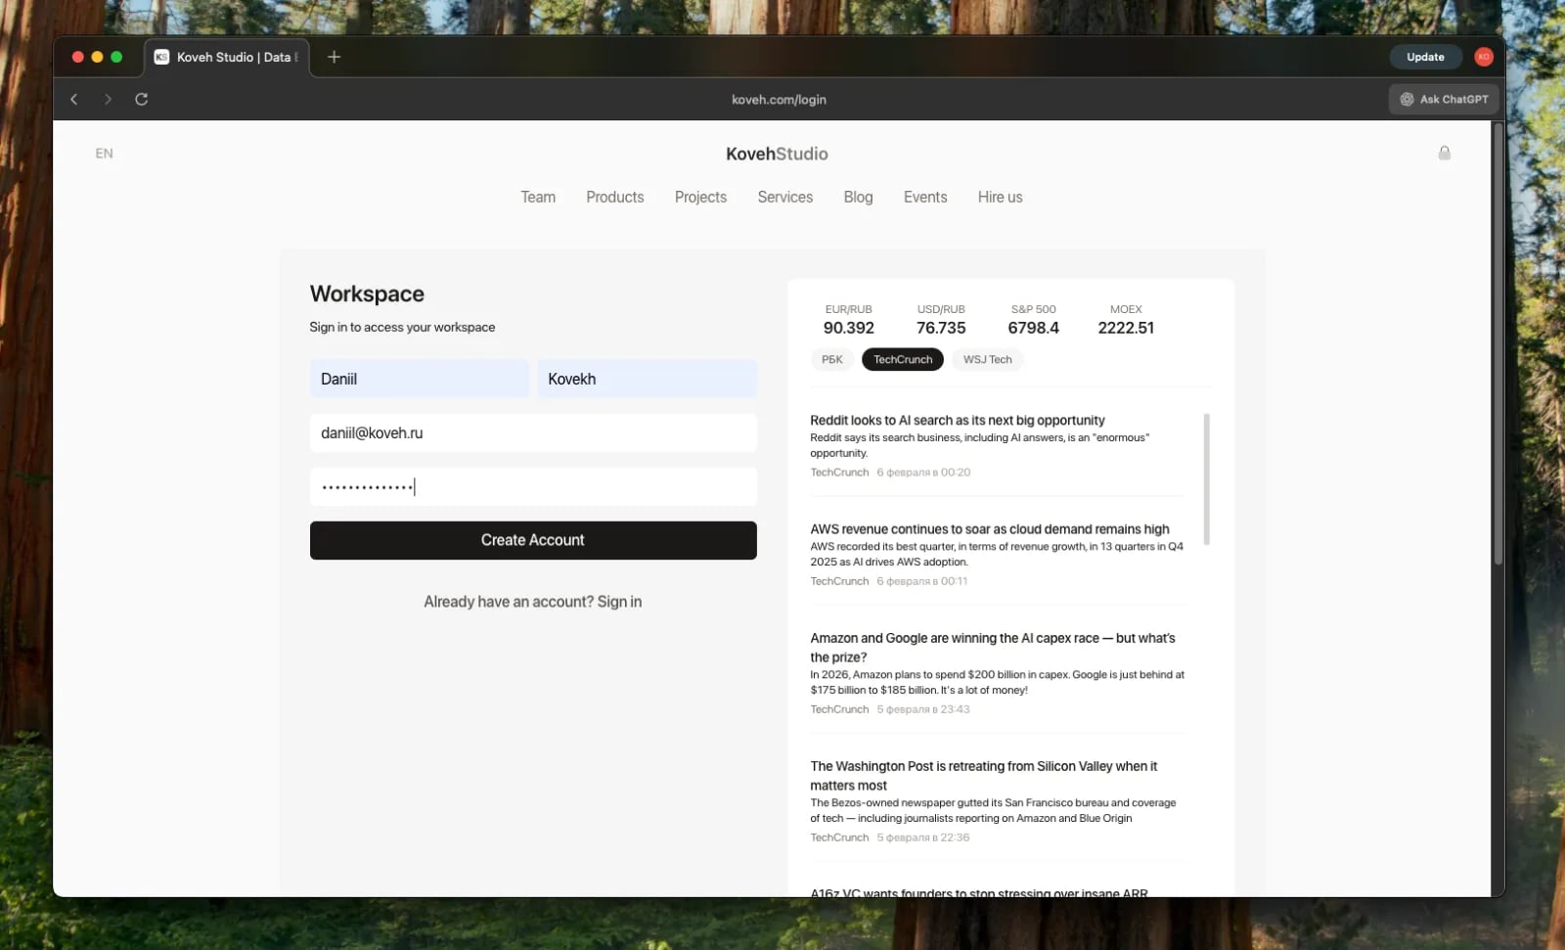
Task: Reload the page with the refresh icon
Action: (x=141, y=99)
